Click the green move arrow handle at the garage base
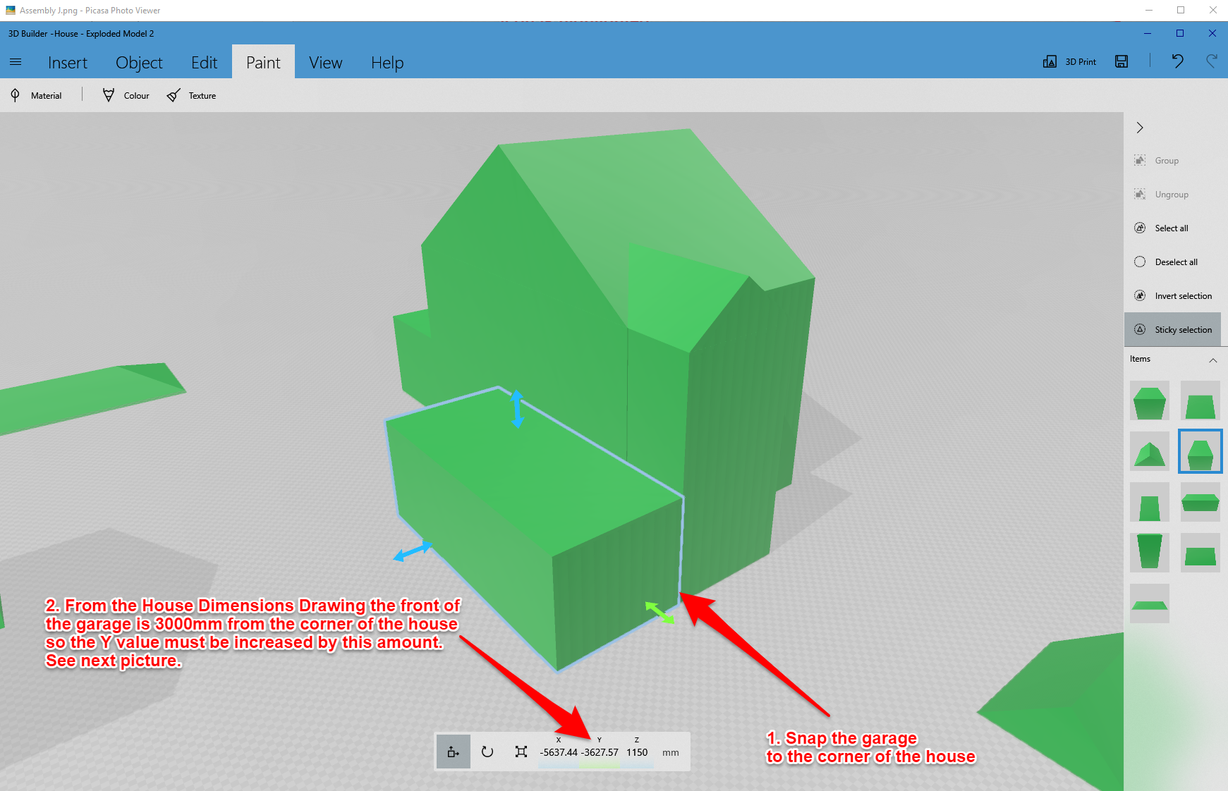This screenshot has height=791, width=1228. [x=660, y=612]
